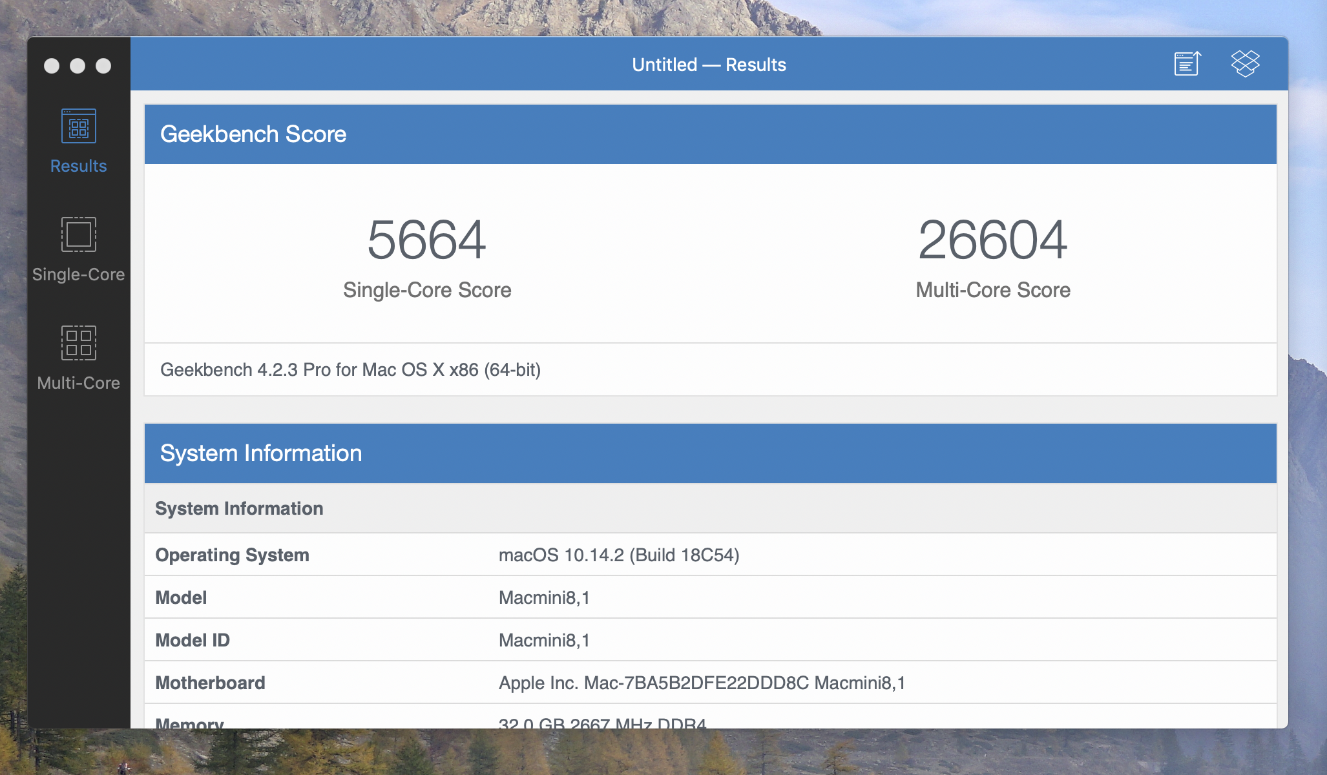This screenshot has height=775, width=1327.
Task: Click the System Information blue header
Action: [x=261, y=453]
